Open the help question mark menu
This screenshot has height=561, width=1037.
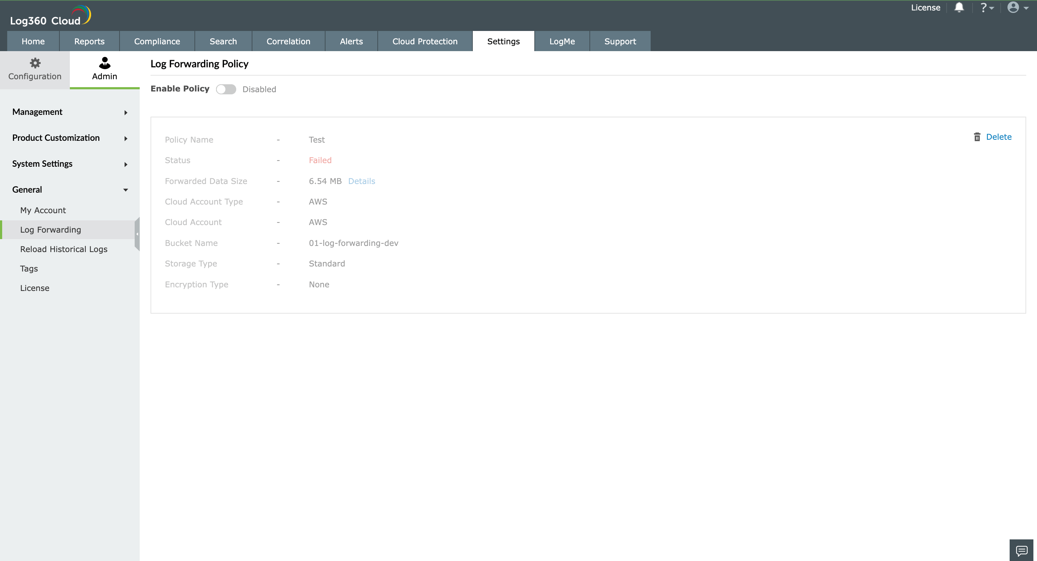(x=986, y=8)
